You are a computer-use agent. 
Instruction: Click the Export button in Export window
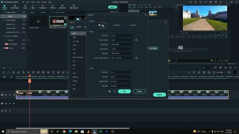(159, 95)
